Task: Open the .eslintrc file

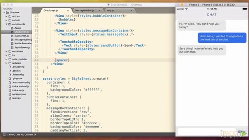Action: 16,71
